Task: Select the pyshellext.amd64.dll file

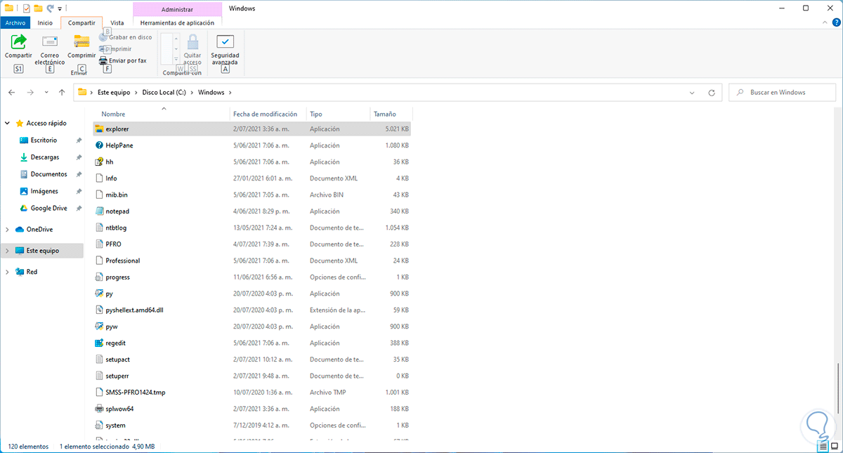Action: pos(252,310)
